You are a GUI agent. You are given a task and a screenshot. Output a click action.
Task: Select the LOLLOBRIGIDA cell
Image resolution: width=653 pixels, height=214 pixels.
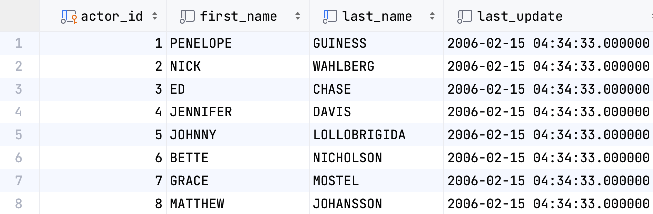coord(359,135)
